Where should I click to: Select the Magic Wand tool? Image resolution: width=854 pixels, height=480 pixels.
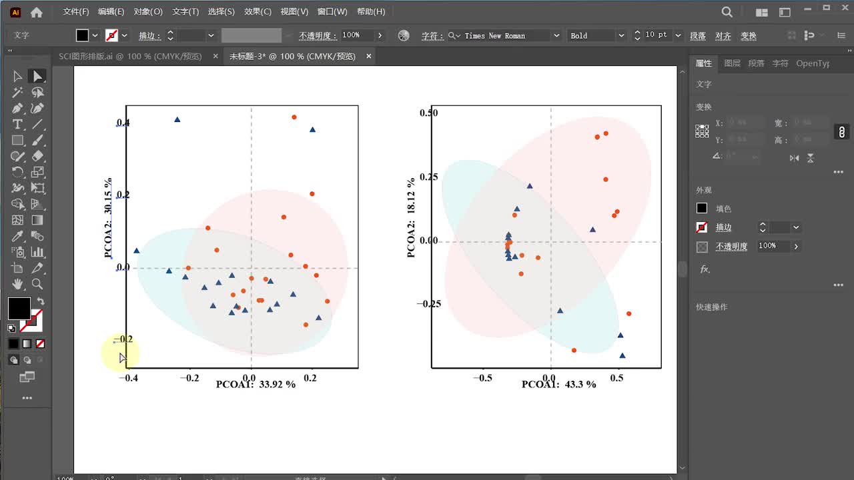[x=18, y=93]
